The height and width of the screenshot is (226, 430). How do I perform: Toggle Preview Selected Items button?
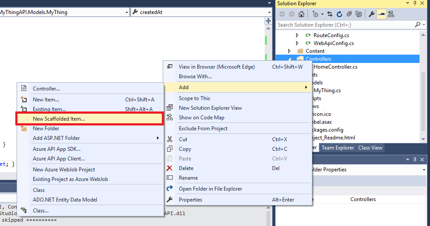381,14
